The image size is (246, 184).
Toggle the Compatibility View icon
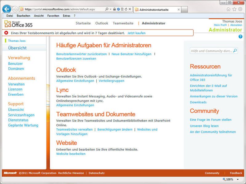122,9
